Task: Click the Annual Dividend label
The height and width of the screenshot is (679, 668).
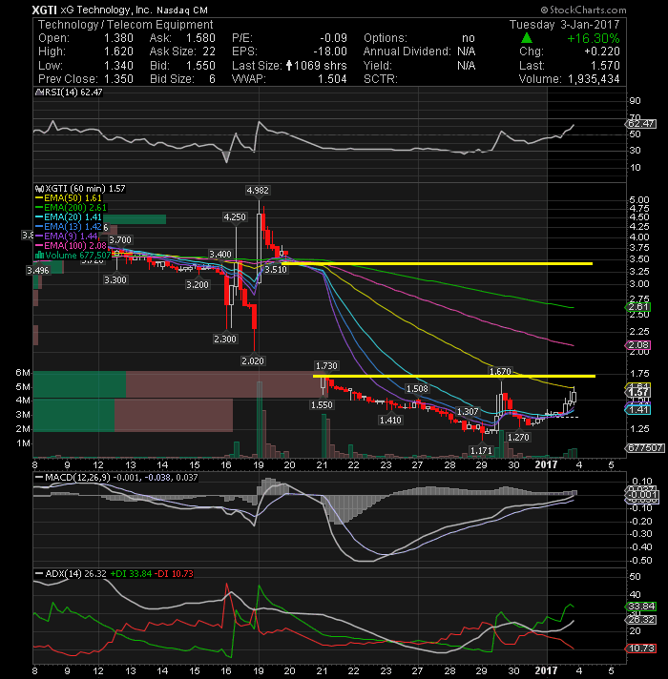Action: 407,51
